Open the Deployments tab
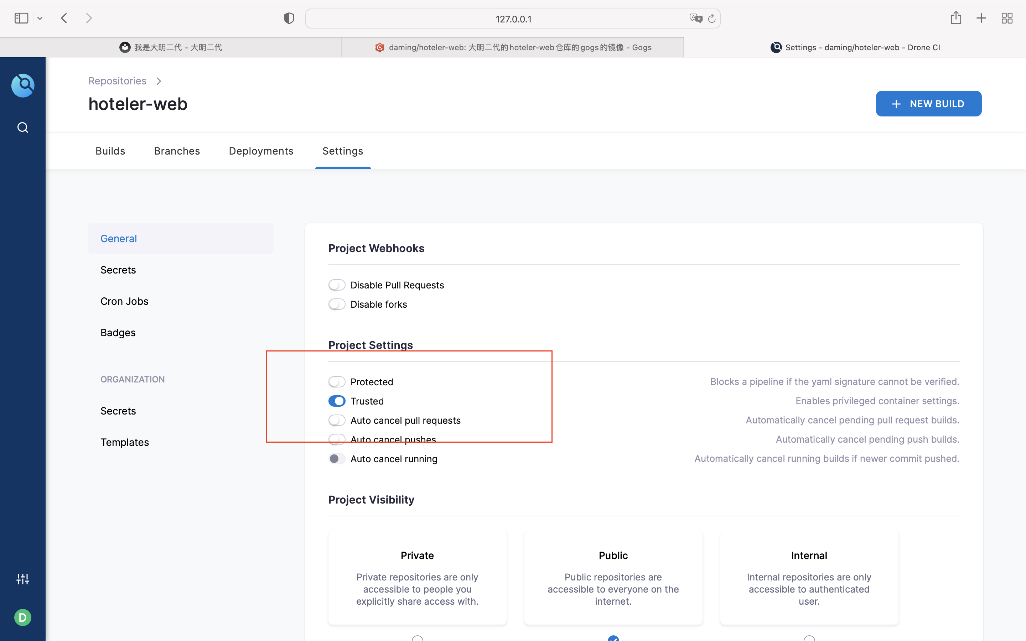The width and height of the screenshot is (1026, 641). [x=261, y=151]
